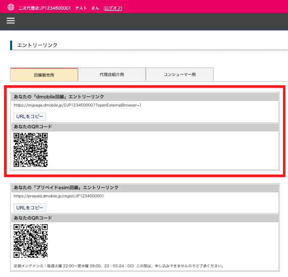
Task: Click the mypage.dmobile.jp URL text
Action: [77, 106]
